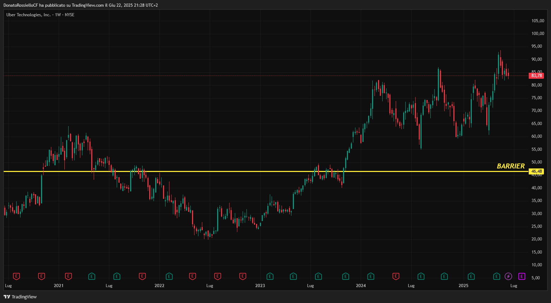Open green earnings marker from spring 2021

tap(92, 276)
